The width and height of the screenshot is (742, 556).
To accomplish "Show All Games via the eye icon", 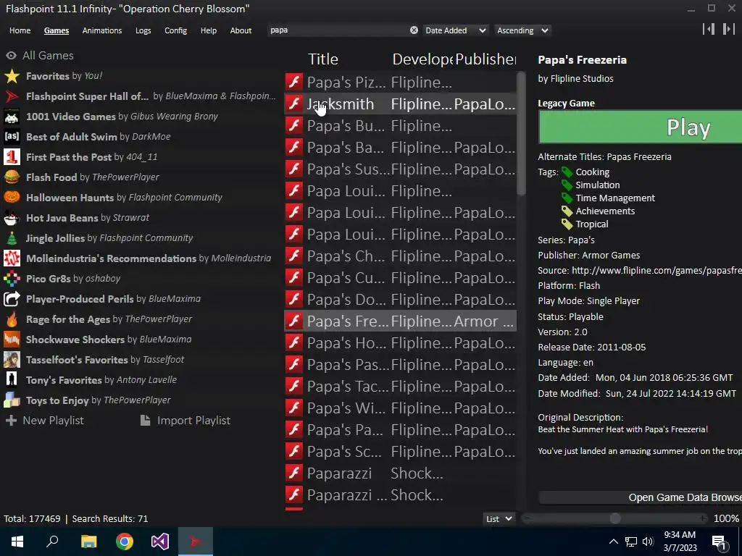I will coord(11,56).
